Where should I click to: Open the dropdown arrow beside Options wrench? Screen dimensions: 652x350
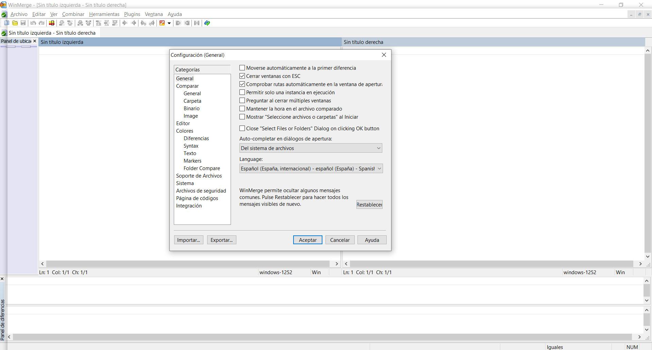point(169,23)
